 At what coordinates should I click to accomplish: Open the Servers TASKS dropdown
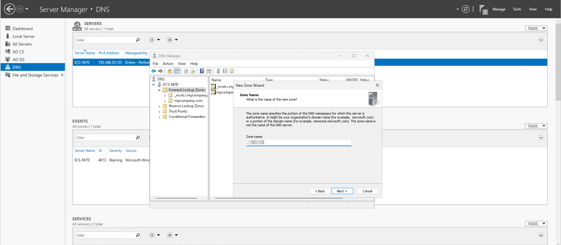click(536, 28)
